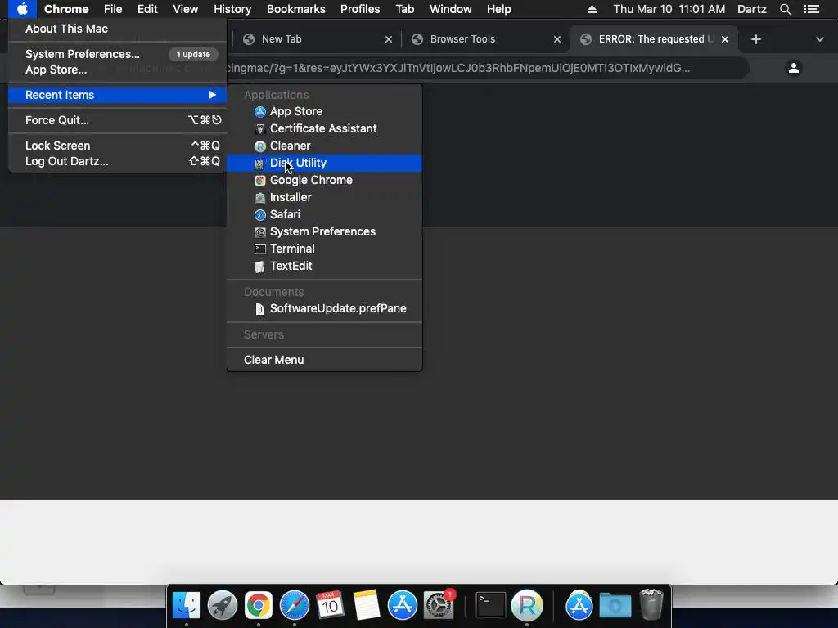Click the date and time in menu bar

(x=669, y=9)
